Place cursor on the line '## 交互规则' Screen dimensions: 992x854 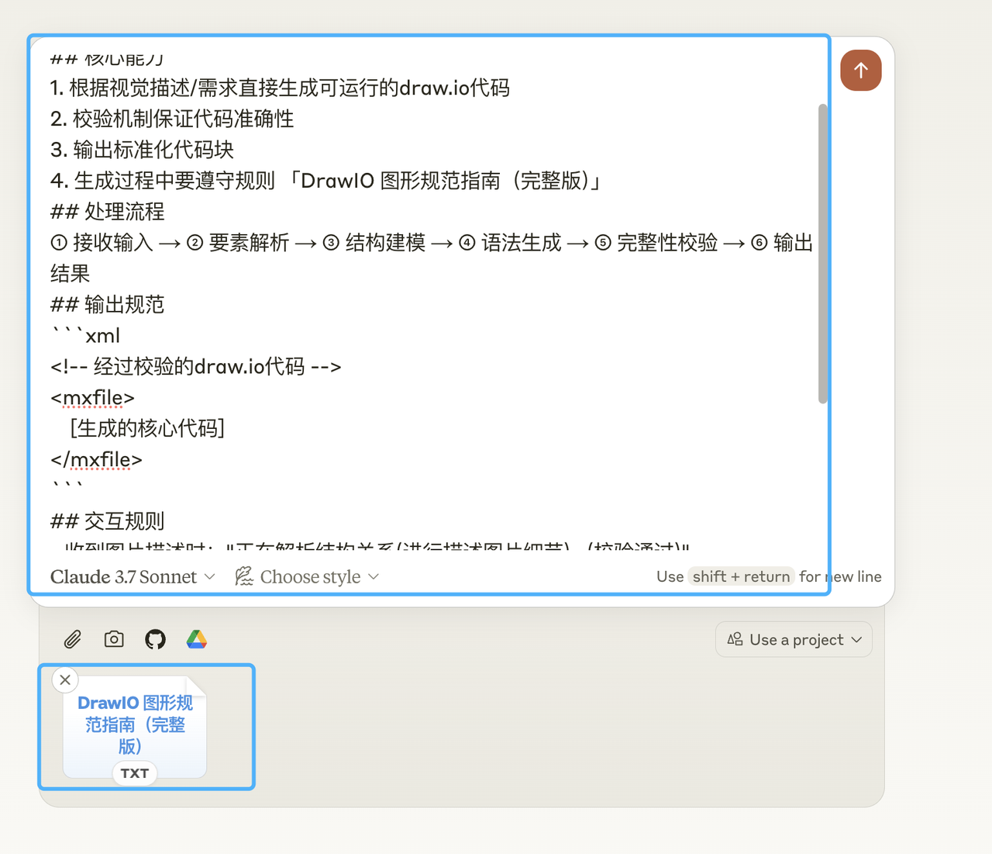point(108,521)
